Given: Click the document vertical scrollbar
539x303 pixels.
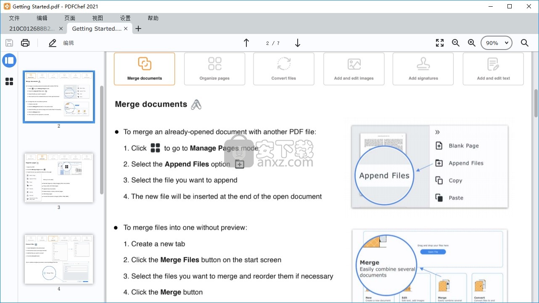Looking at the screenshot, I should click(x=536, y=103).
